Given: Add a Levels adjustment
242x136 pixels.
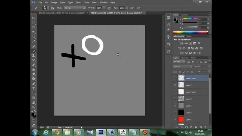Looking at the screenshot, I should 186,43.
